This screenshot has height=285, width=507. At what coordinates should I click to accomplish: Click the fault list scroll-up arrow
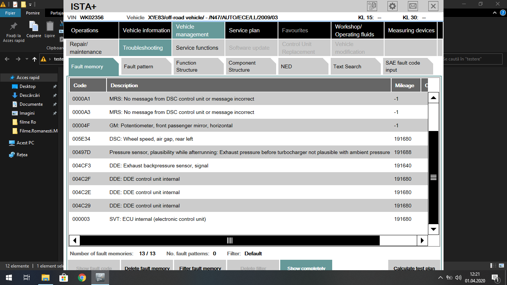coord(434,98)
